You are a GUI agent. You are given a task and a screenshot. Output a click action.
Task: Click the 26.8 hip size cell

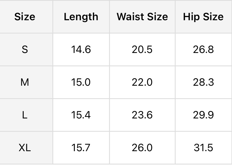point(203,49)
